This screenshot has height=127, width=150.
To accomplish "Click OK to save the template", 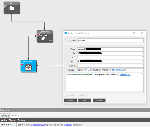I will [85, 101].
